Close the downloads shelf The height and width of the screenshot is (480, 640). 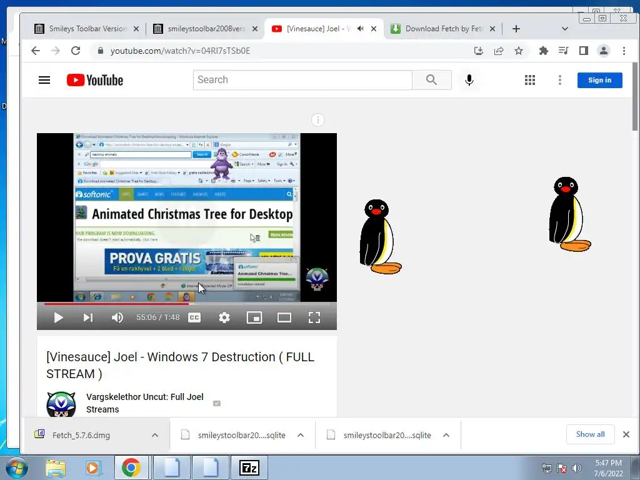click(626, 434)
